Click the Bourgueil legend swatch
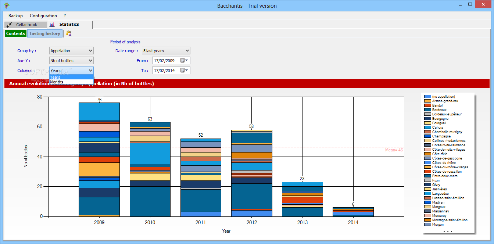494x244 pixels. point(427,123)
